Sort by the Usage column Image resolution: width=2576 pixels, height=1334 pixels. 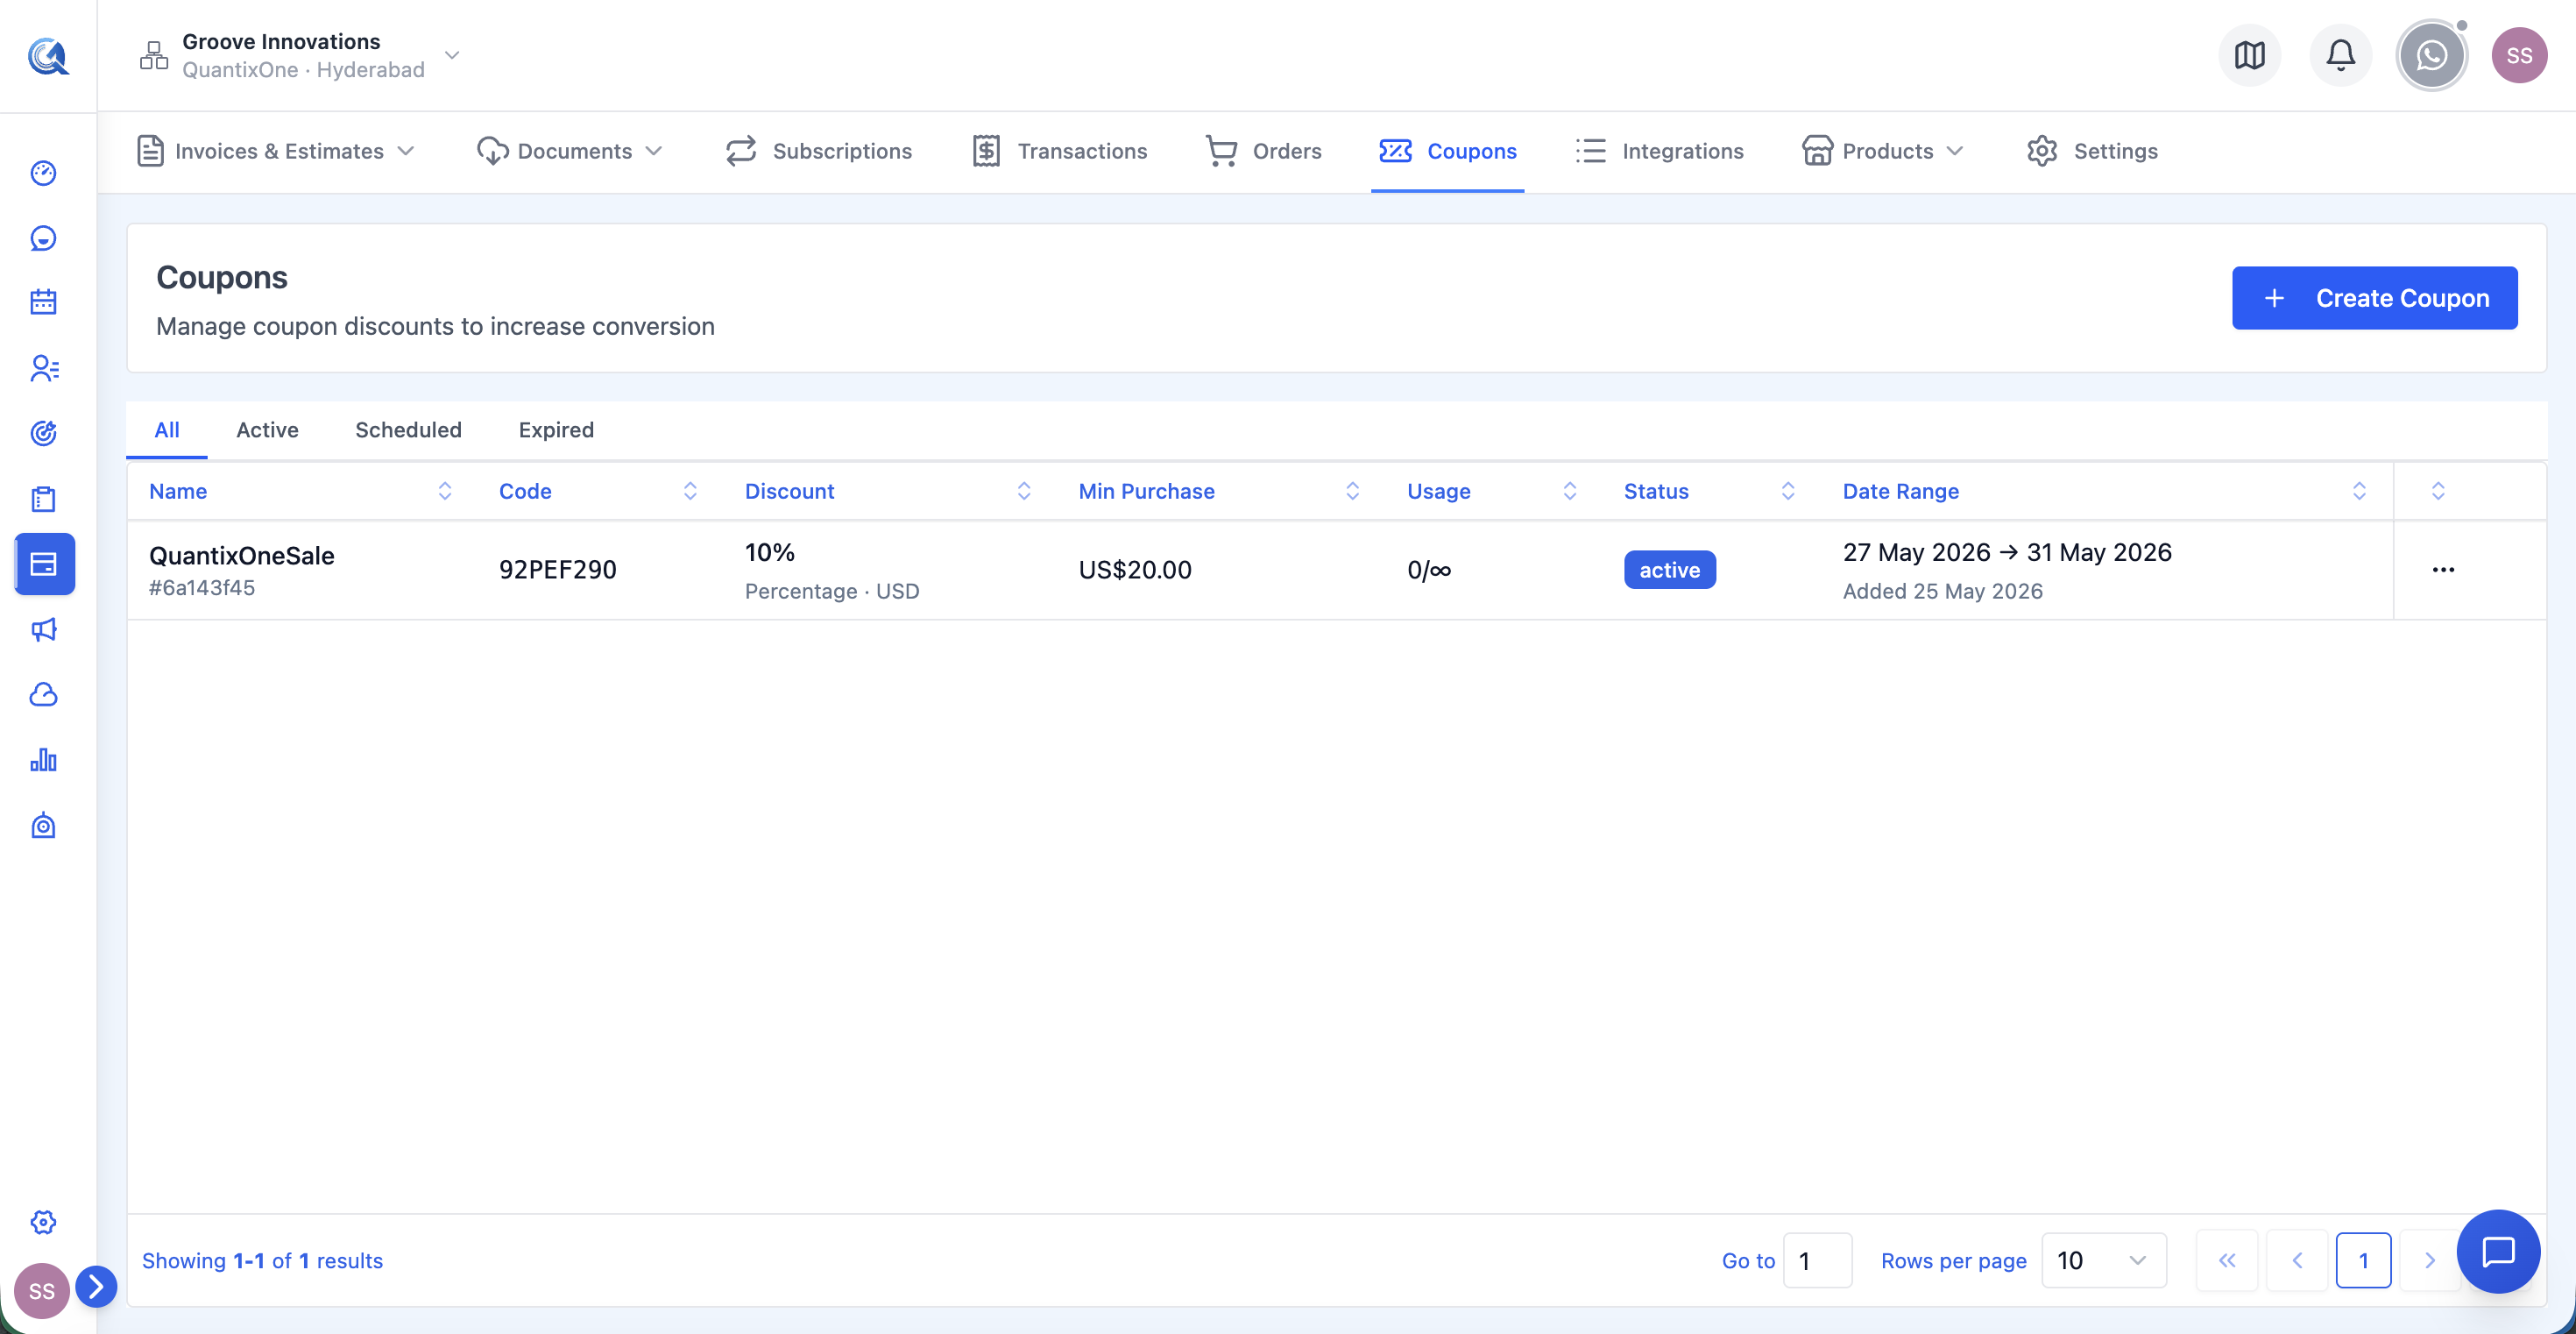pos(1570,491)
